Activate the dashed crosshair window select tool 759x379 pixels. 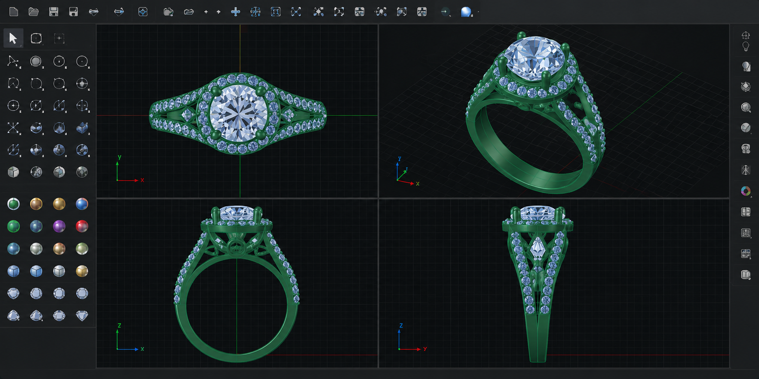click(x=59, y=38)
